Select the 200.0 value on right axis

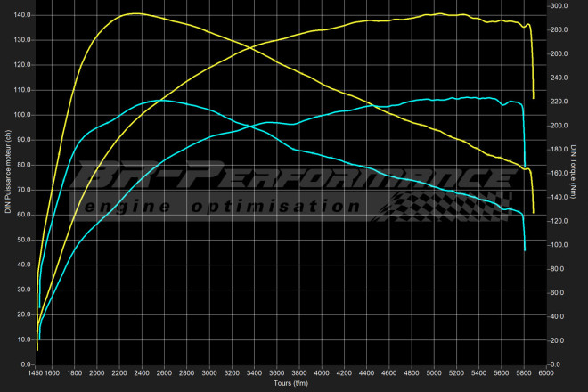pos(559,126)
